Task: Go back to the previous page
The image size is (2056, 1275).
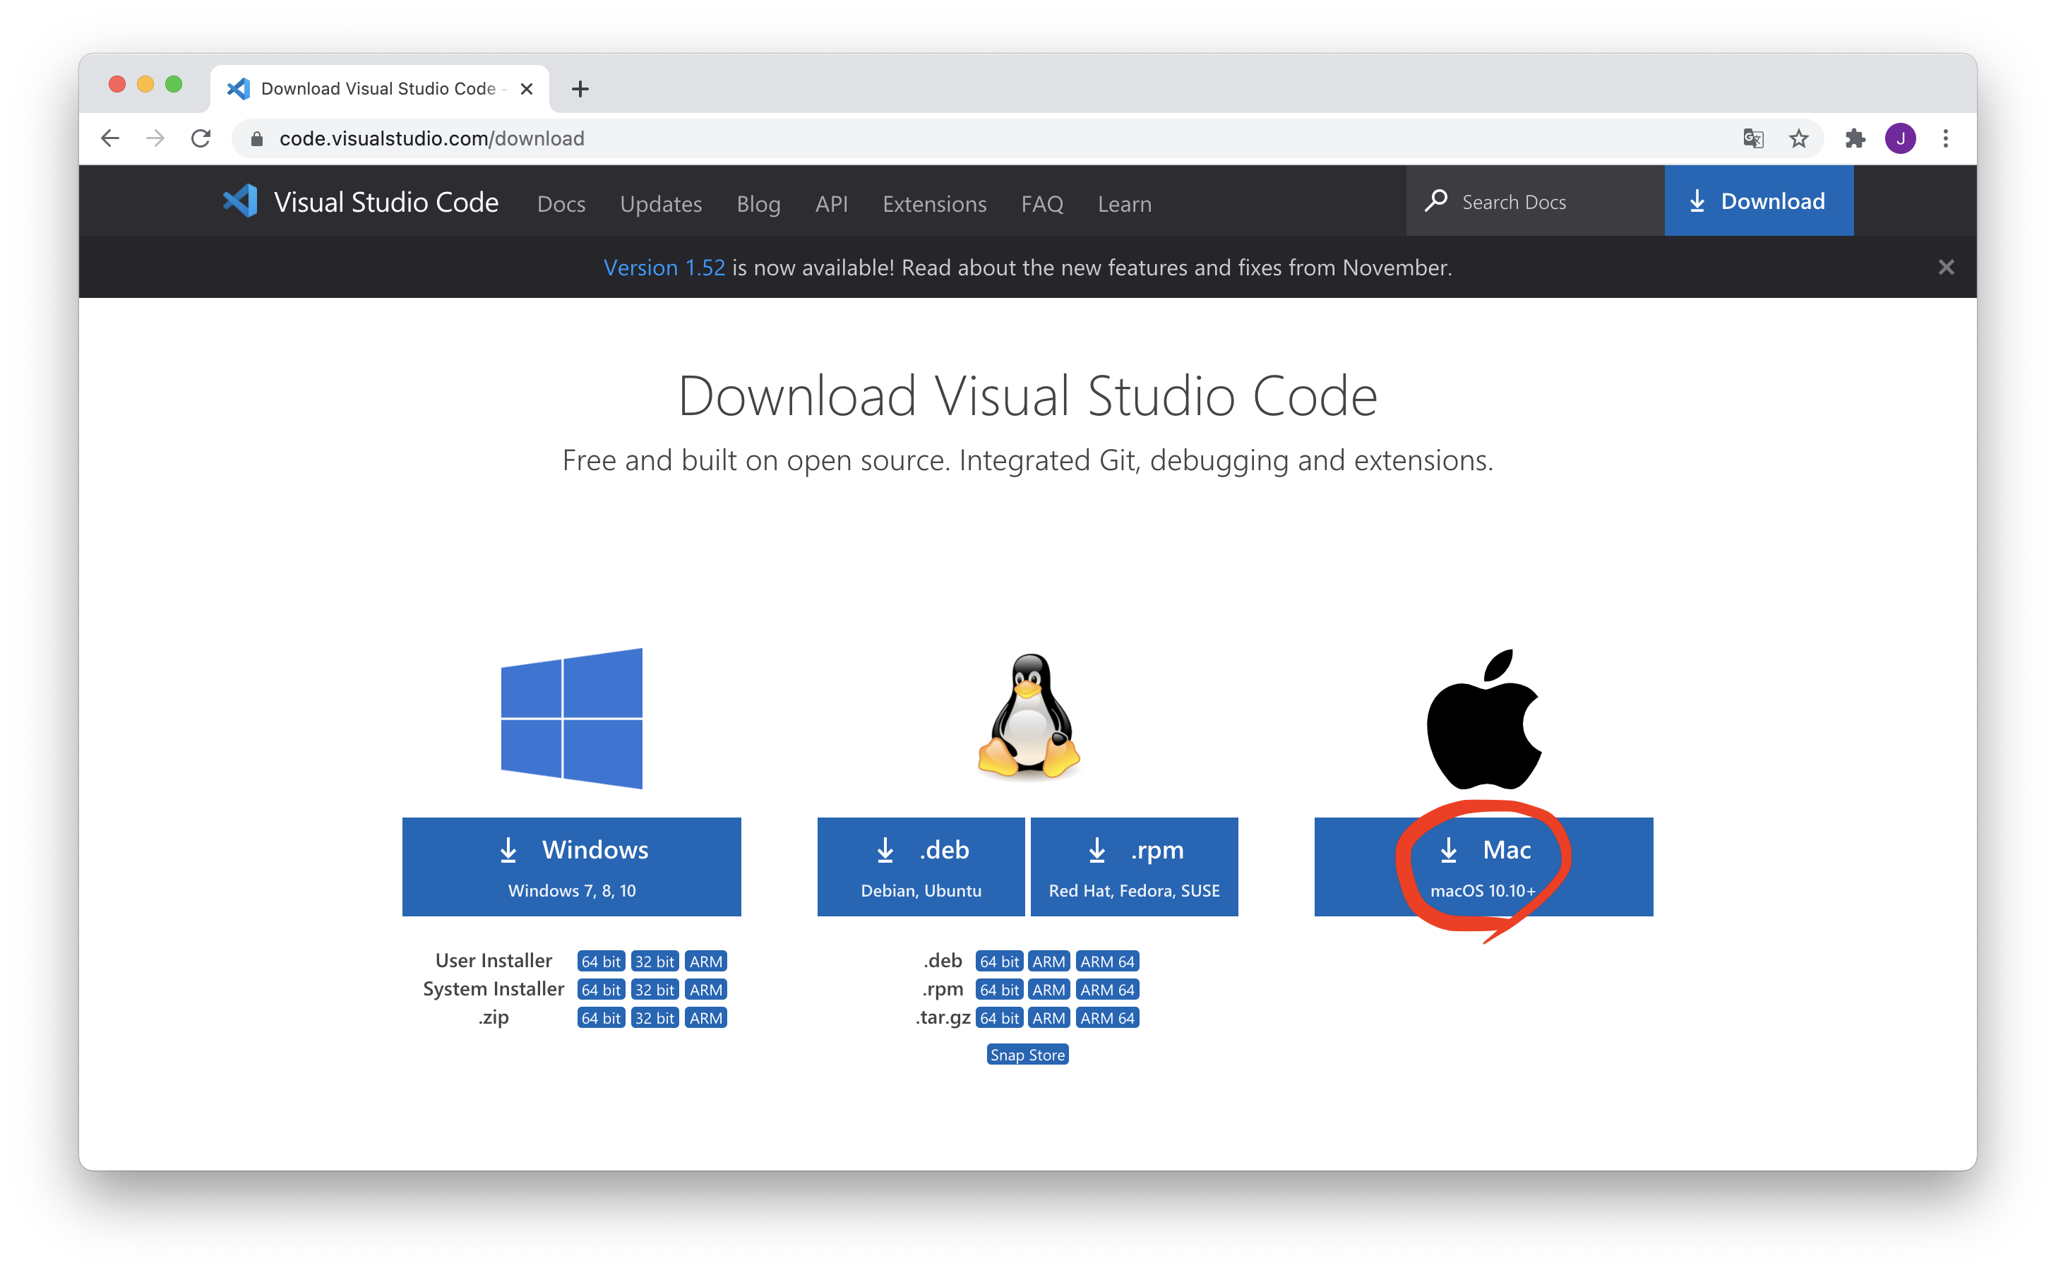Action: coord(109,138)
